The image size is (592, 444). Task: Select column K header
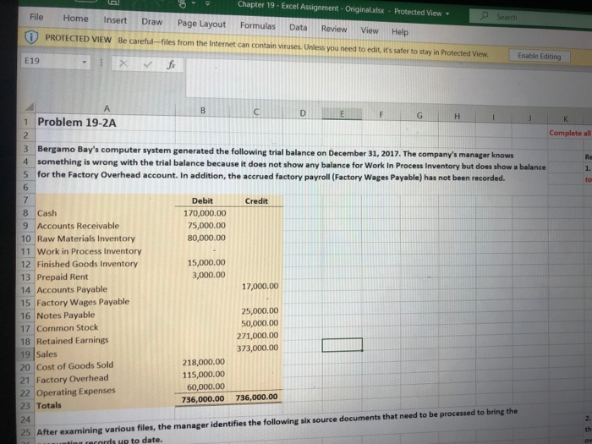565,119
